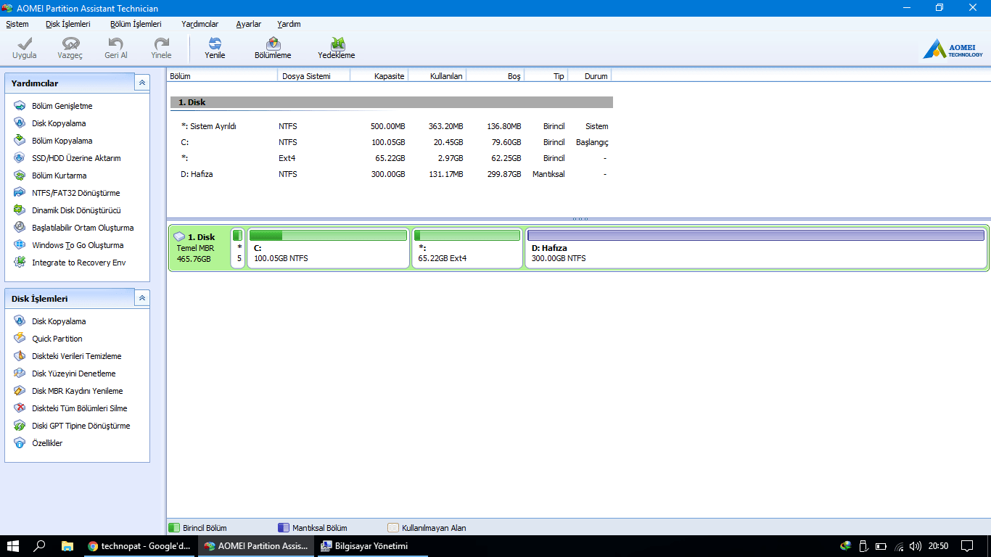
Task: Click the Diskteki Tüm Bölümleri Silme icon
Action: coord(20,408)
